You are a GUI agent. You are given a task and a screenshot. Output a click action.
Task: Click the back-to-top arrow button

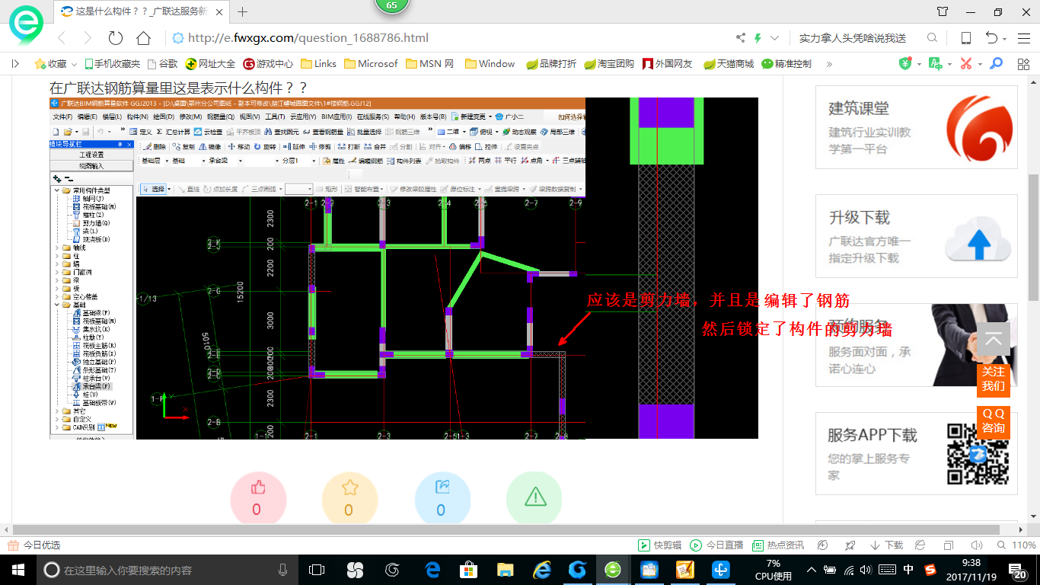pyautogui.click(x=994, y=339)
